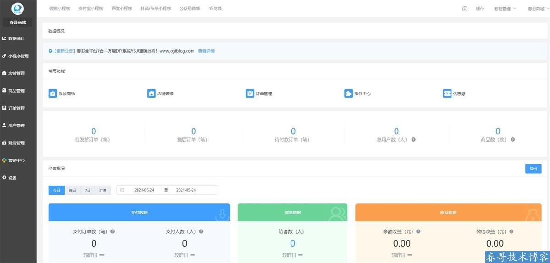The width and height of the screenshot is (550, 263).
Task: Open 小程序管理 in the sidebar
Action: [18, 56]
